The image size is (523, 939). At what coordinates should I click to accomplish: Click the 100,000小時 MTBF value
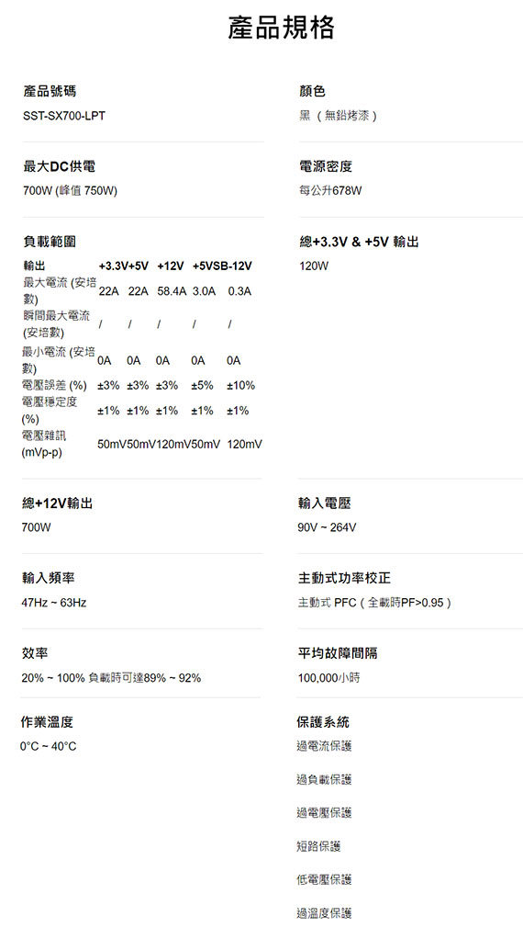click(328, 678)
